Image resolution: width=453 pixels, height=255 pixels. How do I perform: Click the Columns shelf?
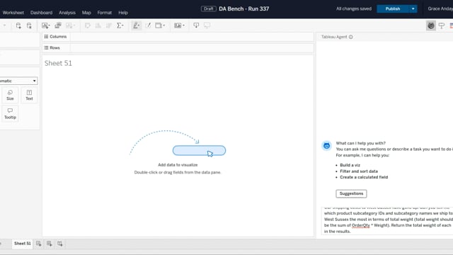coord(178,37)
